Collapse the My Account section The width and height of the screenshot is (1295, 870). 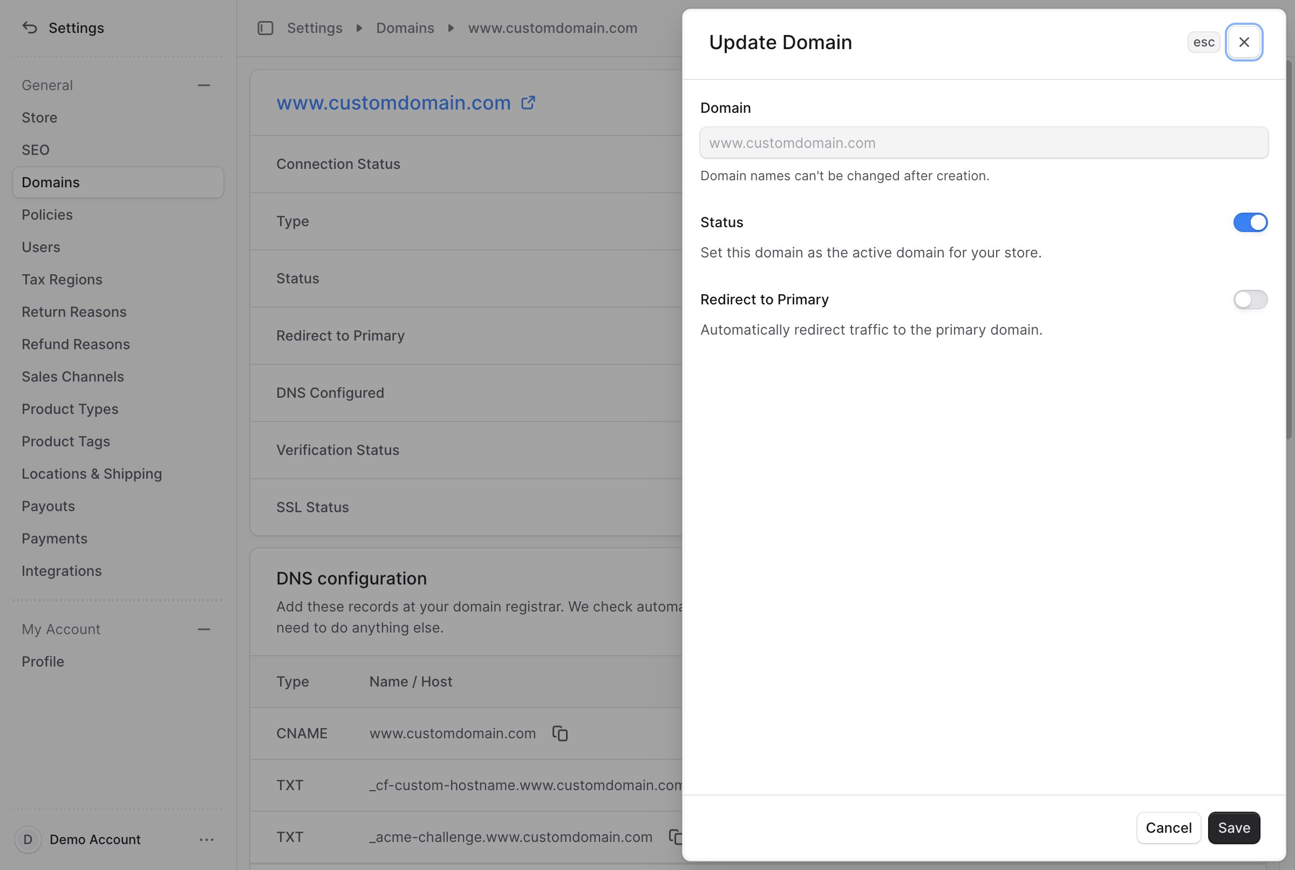click(203, 629)
